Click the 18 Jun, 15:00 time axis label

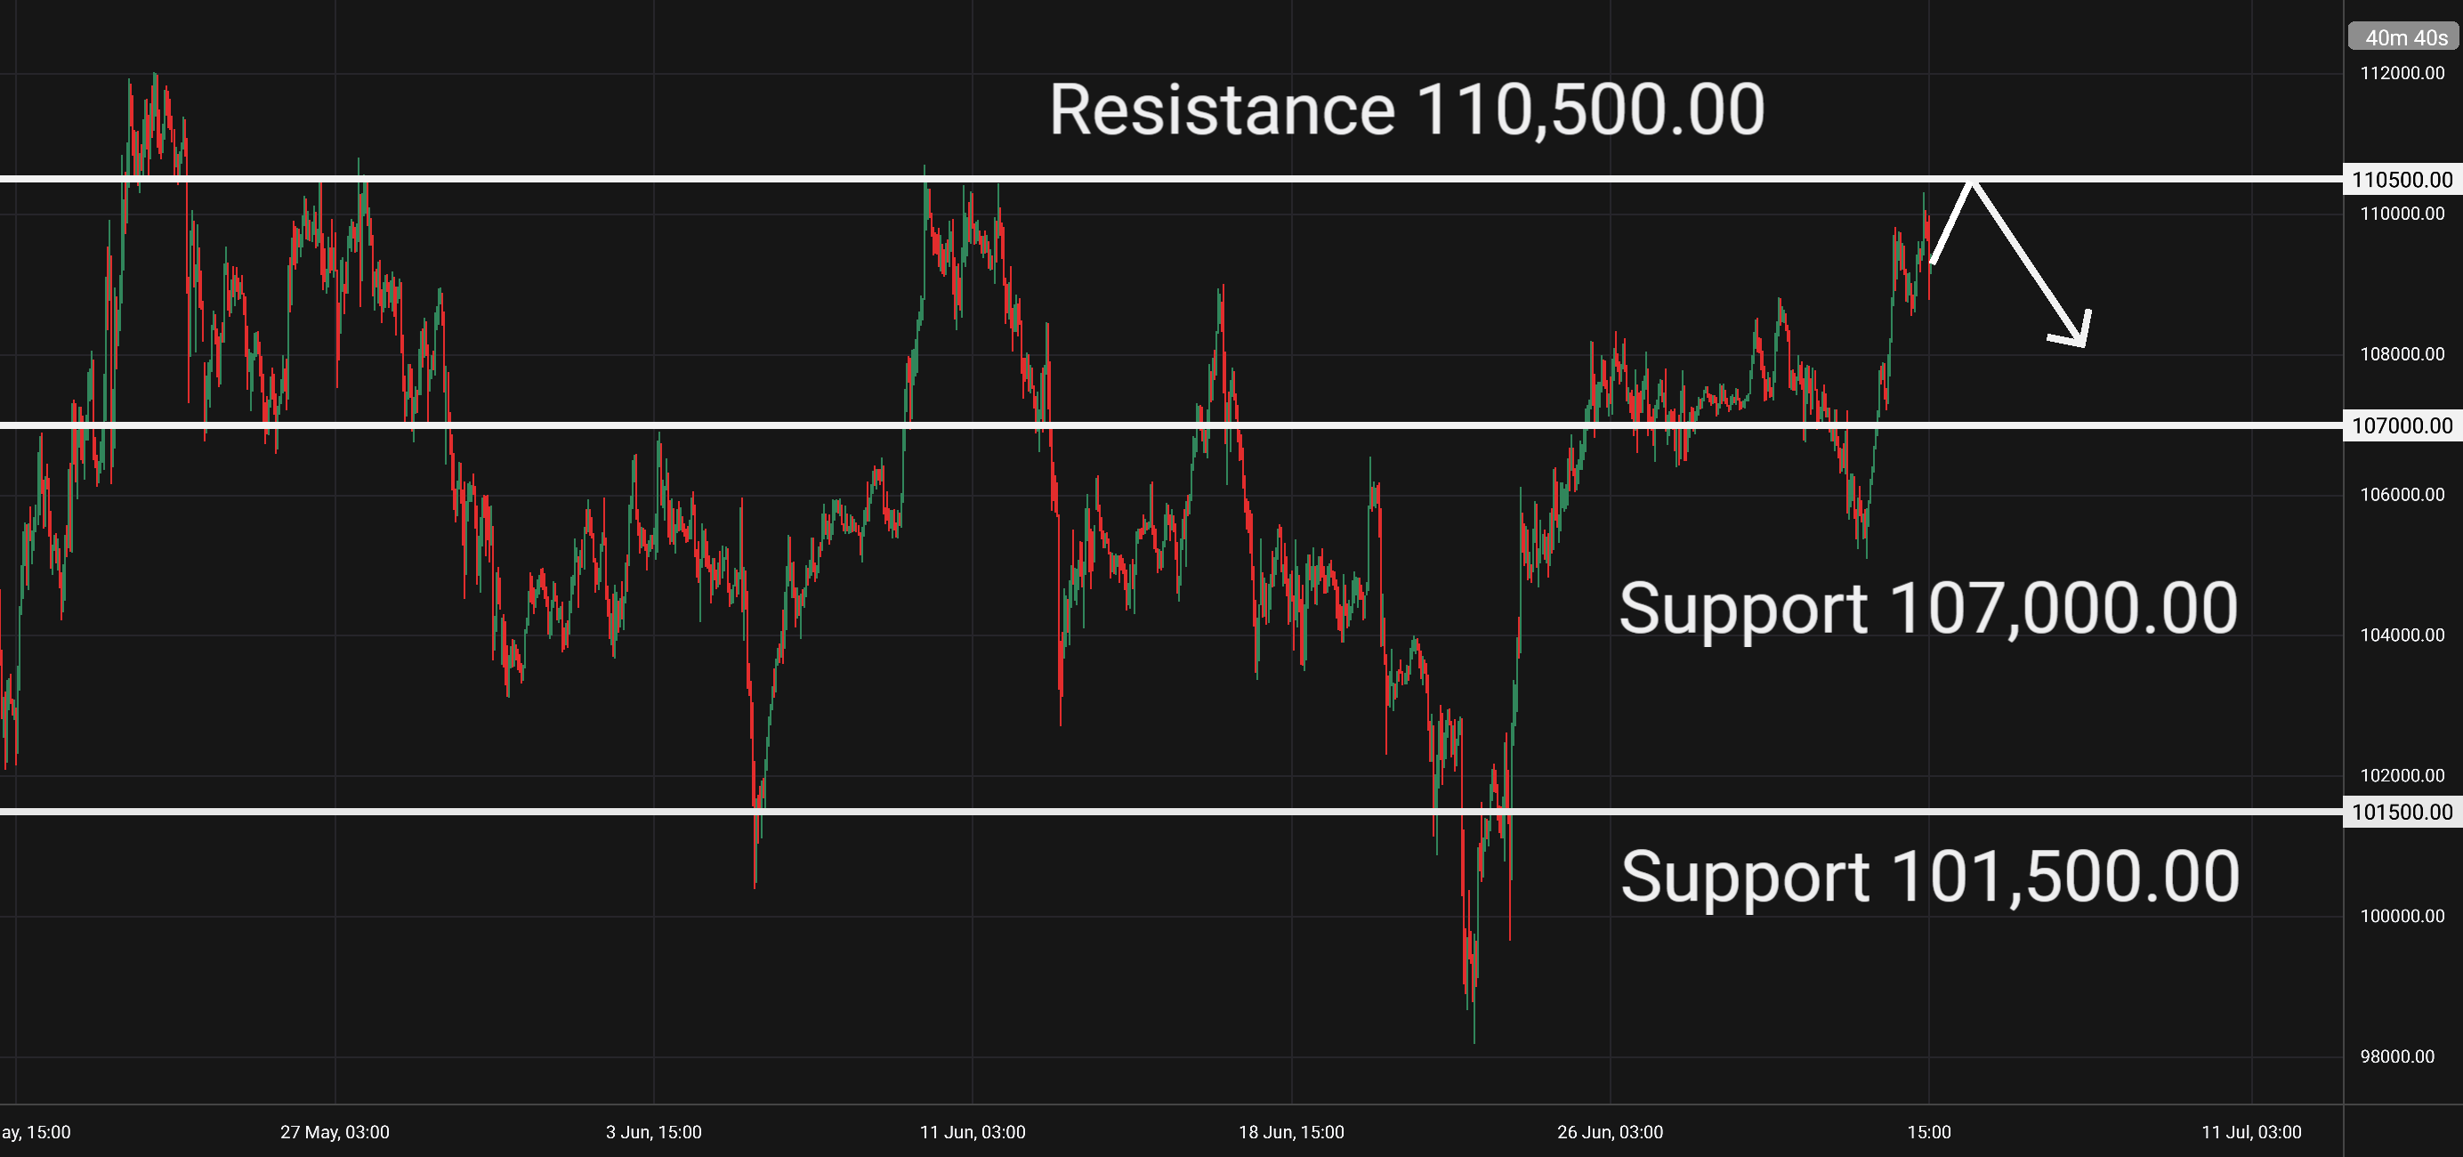tap(1291, 1132)
